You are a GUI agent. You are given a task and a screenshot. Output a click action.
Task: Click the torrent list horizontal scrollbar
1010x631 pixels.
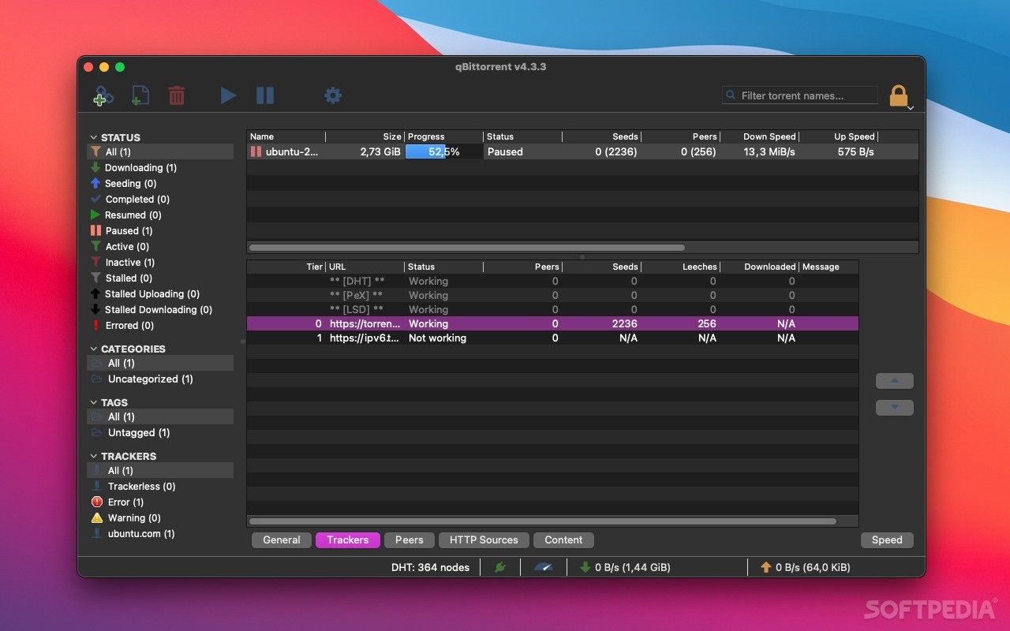(467, 247)
